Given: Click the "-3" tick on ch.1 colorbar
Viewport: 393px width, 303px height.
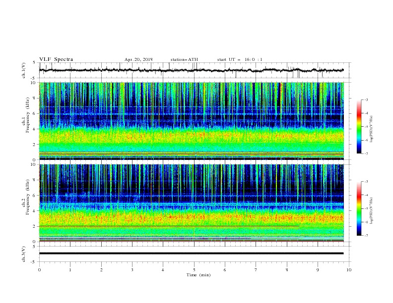Looking at the screenshot, I should coord(366,100).
